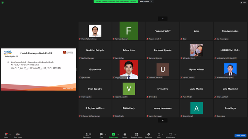Select Rachmat Riyanto participant tile

[163, 50]
